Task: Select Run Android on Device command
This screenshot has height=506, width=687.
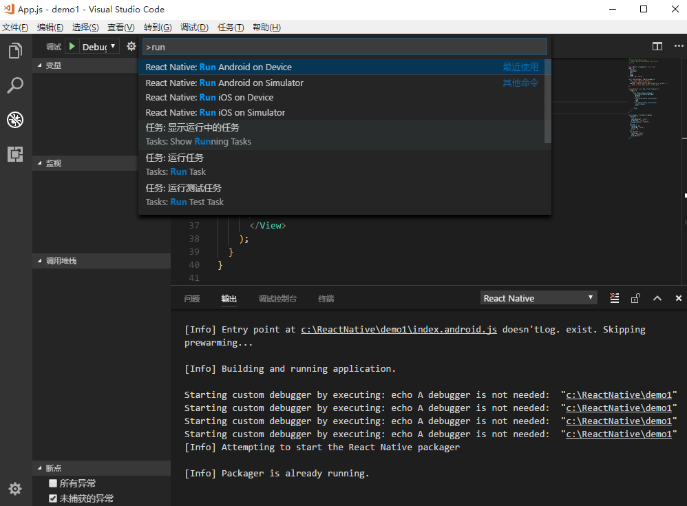Action: (x=341, y=67)
